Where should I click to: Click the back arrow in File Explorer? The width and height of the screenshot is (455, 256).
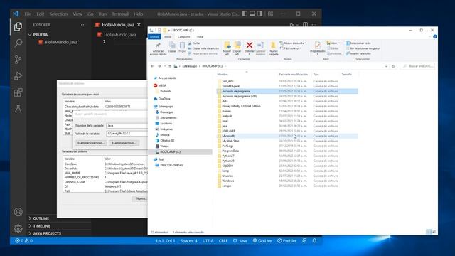152,66
